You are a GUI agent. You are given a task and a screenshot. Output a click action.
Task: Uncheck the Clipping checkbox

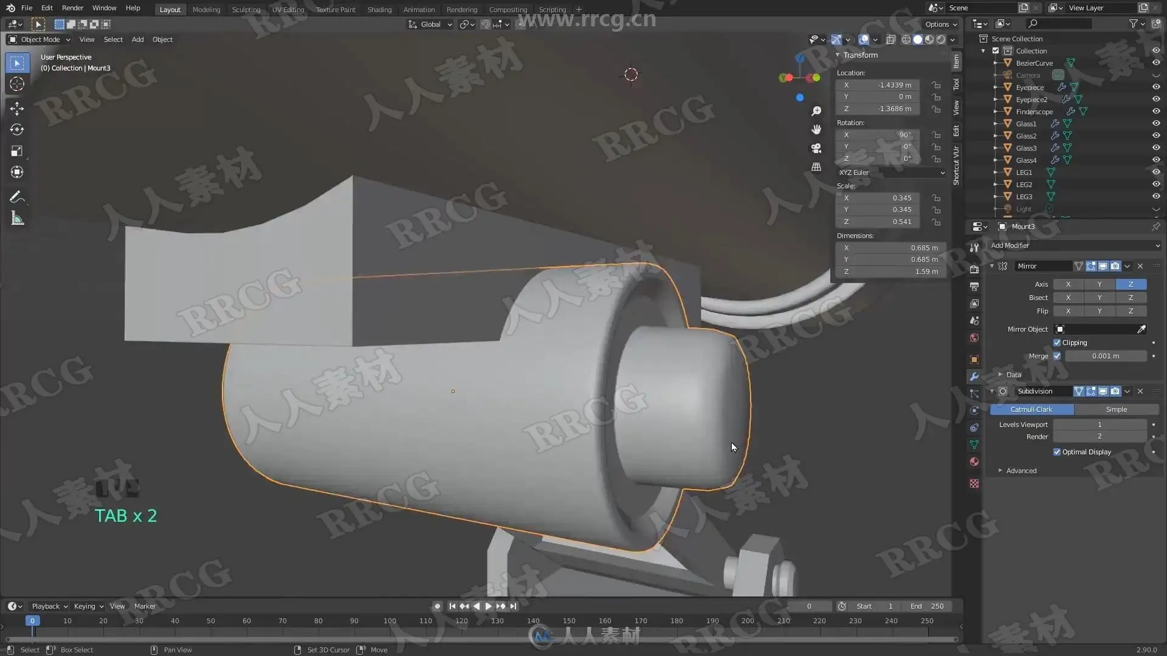pyautogui.click(x=1057, y=343)
